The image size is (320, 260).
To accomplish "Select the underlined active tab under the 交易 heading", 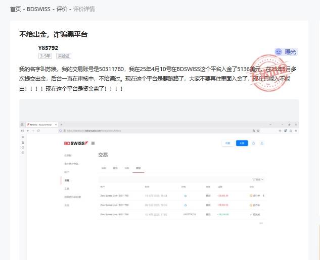I will click(x=139, y=168).
